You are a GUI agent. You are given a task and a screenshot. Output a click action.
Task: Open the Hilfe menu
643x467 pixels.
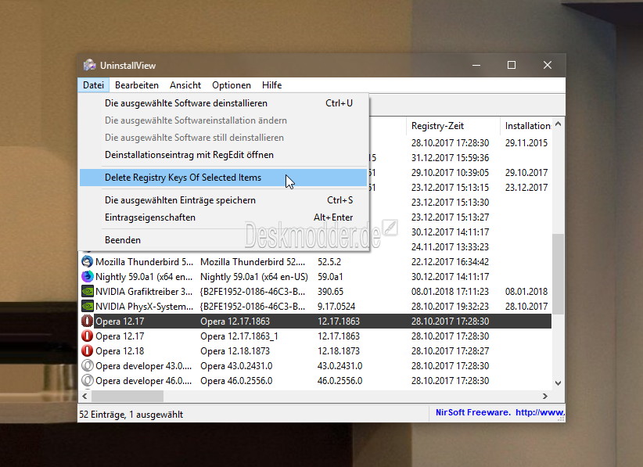coord(271,85)
